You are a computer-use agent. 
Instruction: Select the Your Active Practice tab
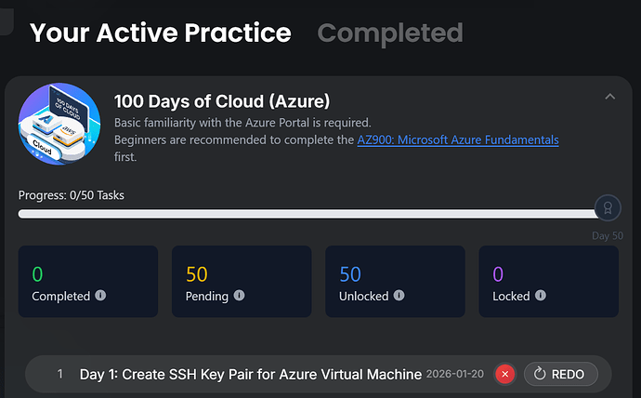pos(160,33)
